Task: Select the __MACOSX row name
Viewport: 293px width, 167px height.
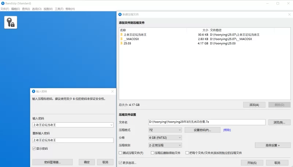Action: click(131, 39)
